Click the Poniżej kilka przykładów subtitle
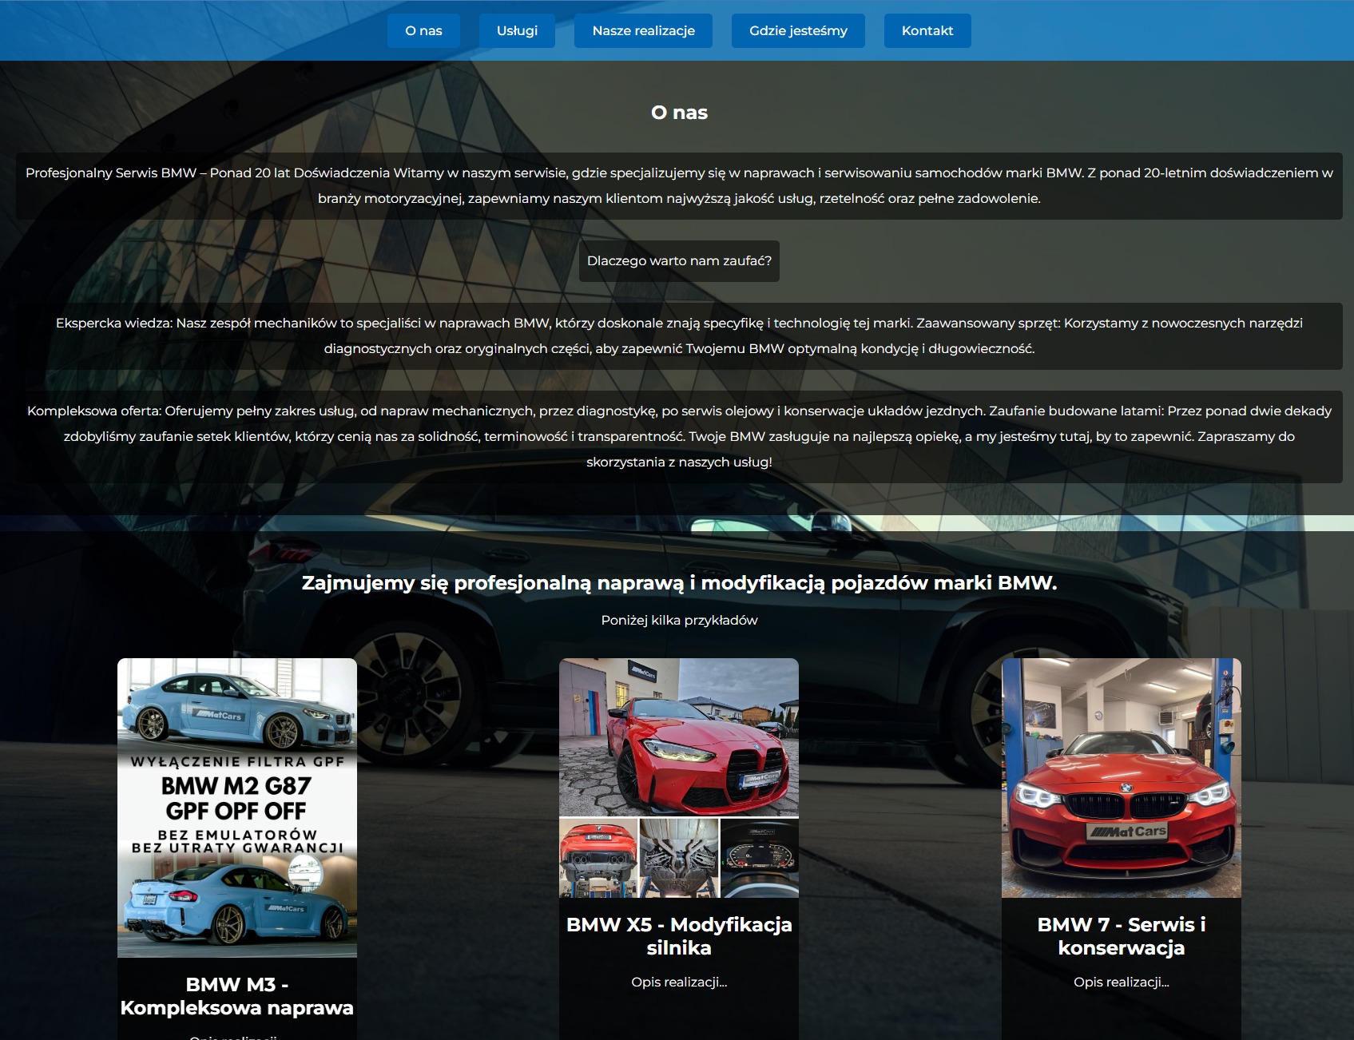The image size is (1354, 1040). (679, 620)
